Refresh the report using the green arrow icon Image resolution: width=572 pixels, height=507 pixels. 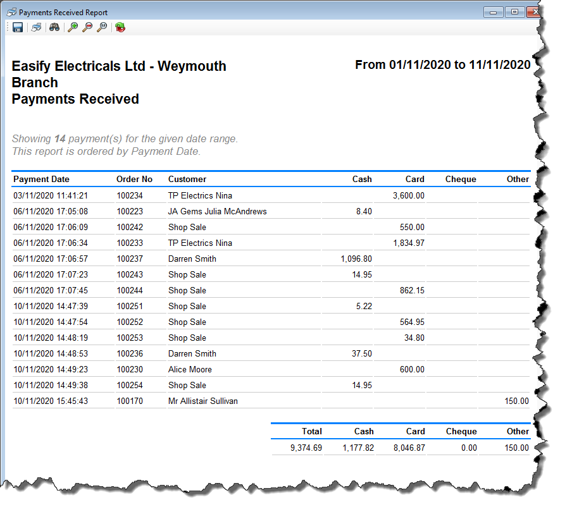click(x=119, y=27)
